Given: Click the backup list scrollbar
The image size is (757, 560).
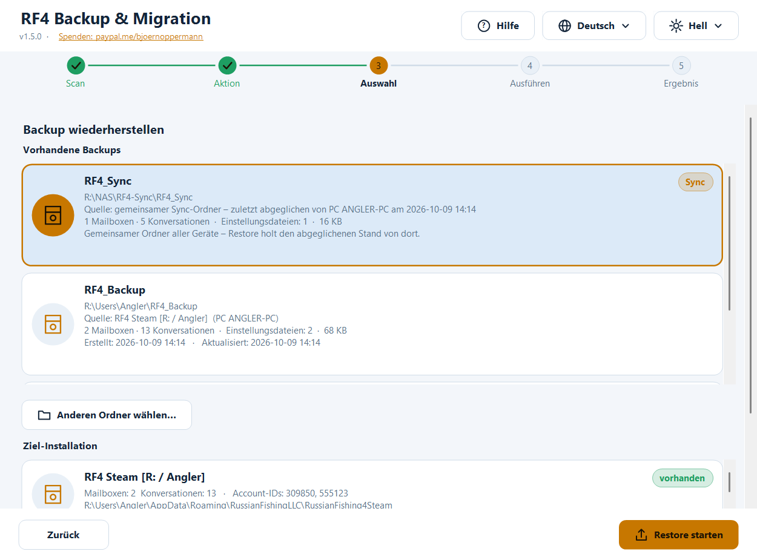Looking at the screenshot, I should click(730, 242).
